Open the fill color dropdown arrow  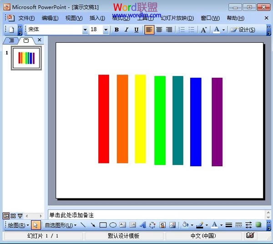pos(192,225)
